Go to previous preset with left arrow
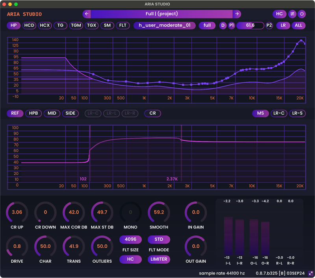Screen dimensions: 315x278 pos(87,14)
